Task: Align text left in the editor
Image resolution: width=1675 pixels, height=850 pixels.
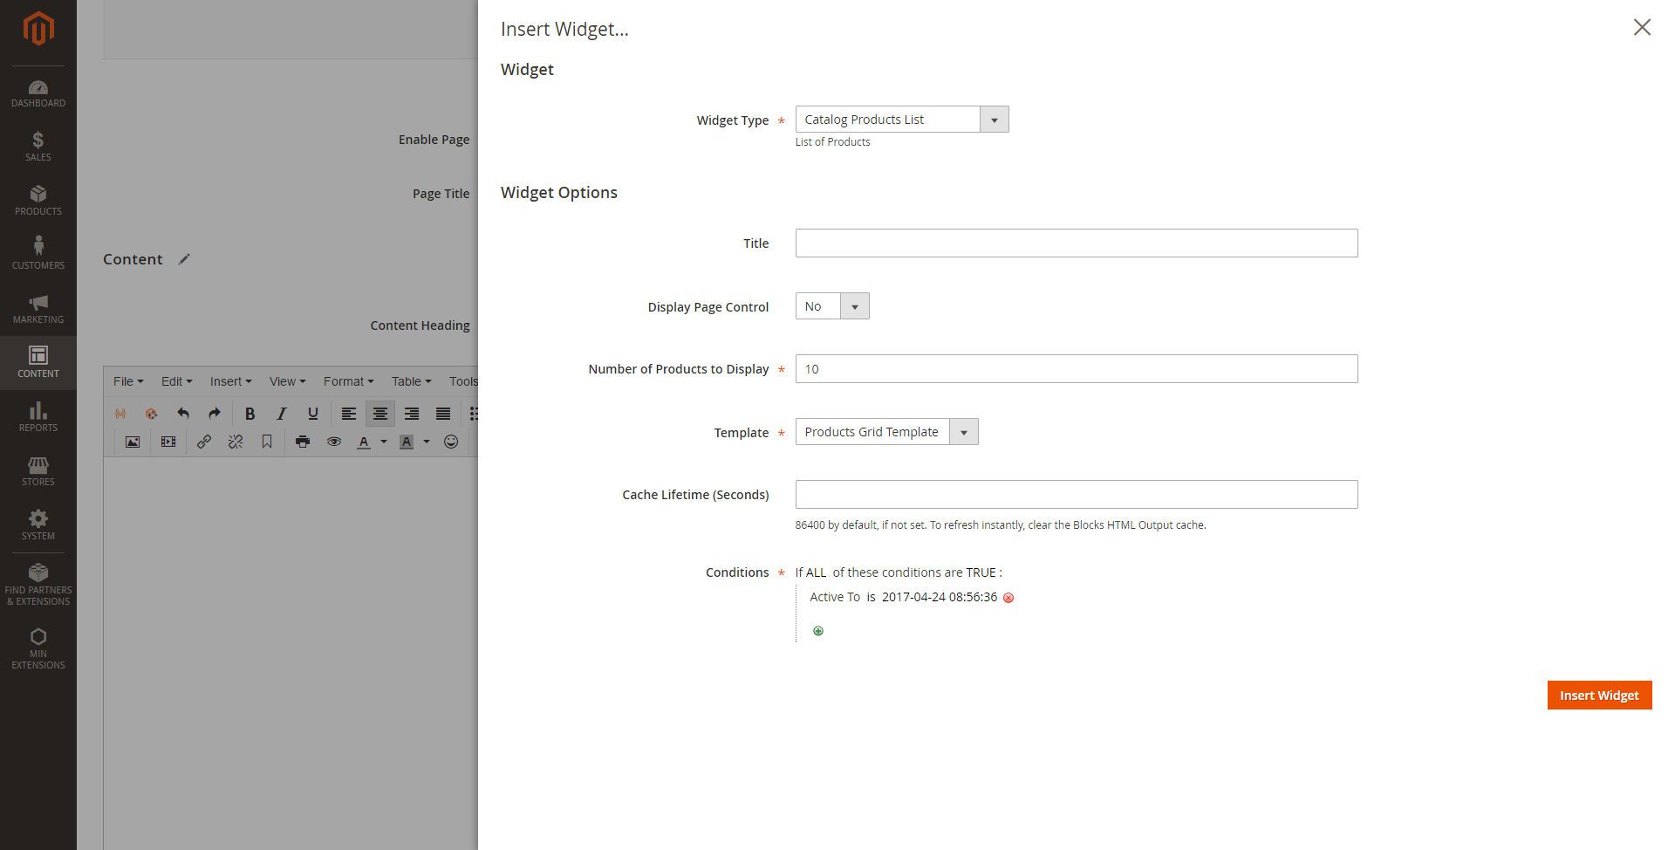Action: click(x=349, y=414)
